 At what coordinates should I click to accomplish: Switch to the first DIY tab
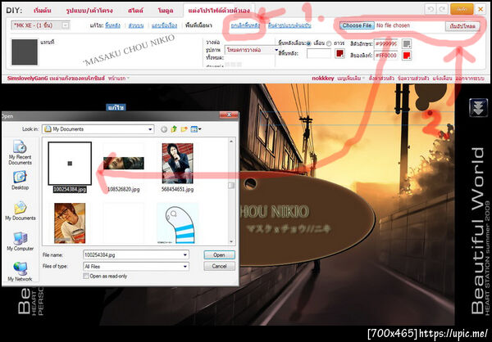coord(44,11)
